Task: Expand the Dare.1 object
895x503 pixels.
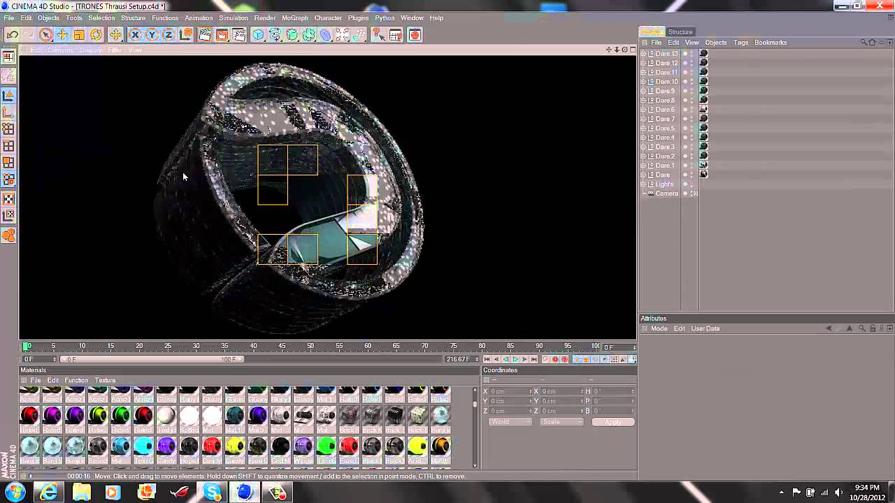Action: point(643,166)
